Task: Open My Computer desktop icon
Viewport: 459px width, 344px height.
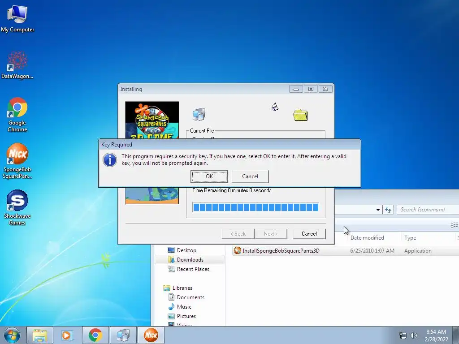Action: [x=17, y=19]
